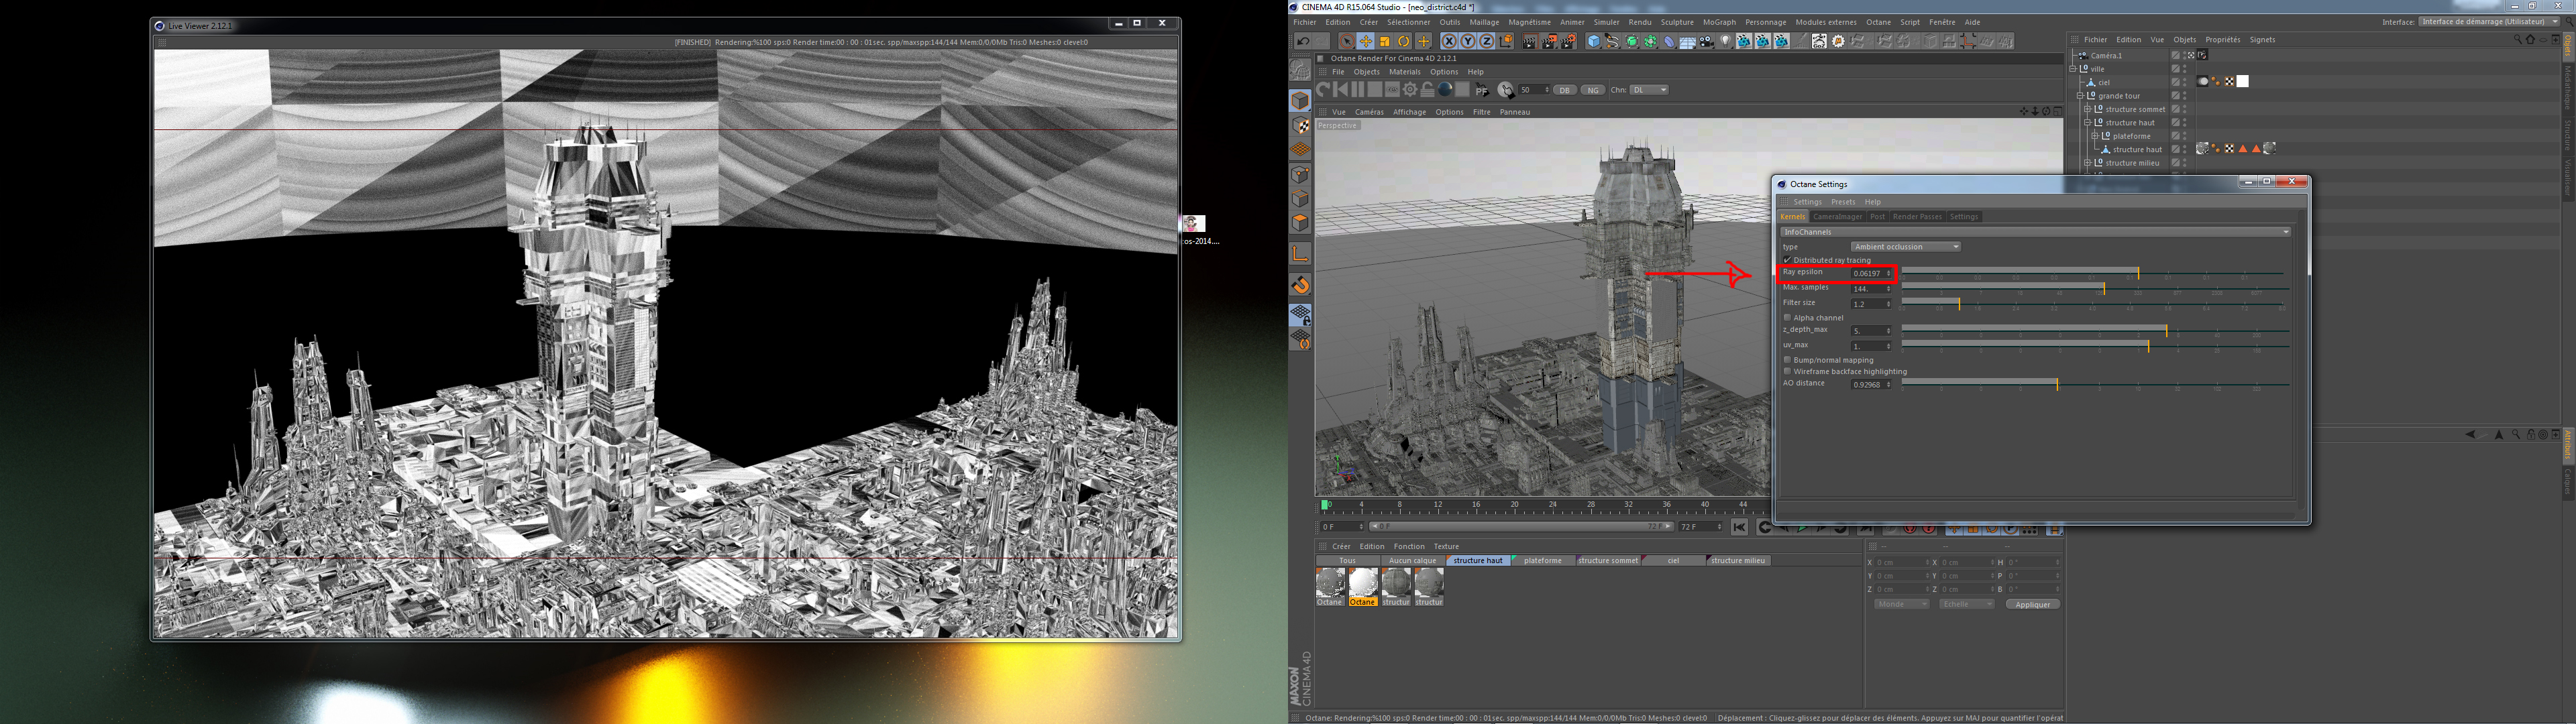Toggle the X axis lock icon
Viewport: 2576px width, 724px height.
click(1450, 42)
